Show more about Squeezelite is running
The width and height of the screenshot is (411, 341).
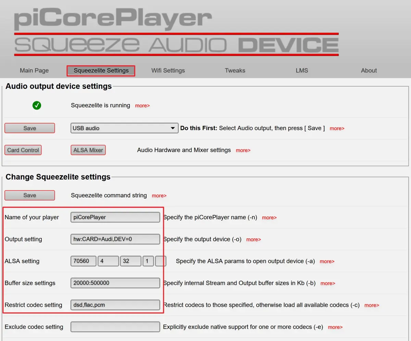tap(142, 106)
